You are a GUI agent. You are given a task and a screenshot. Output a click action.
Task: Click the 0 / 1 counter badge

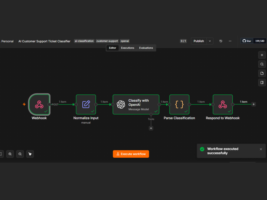183,41
